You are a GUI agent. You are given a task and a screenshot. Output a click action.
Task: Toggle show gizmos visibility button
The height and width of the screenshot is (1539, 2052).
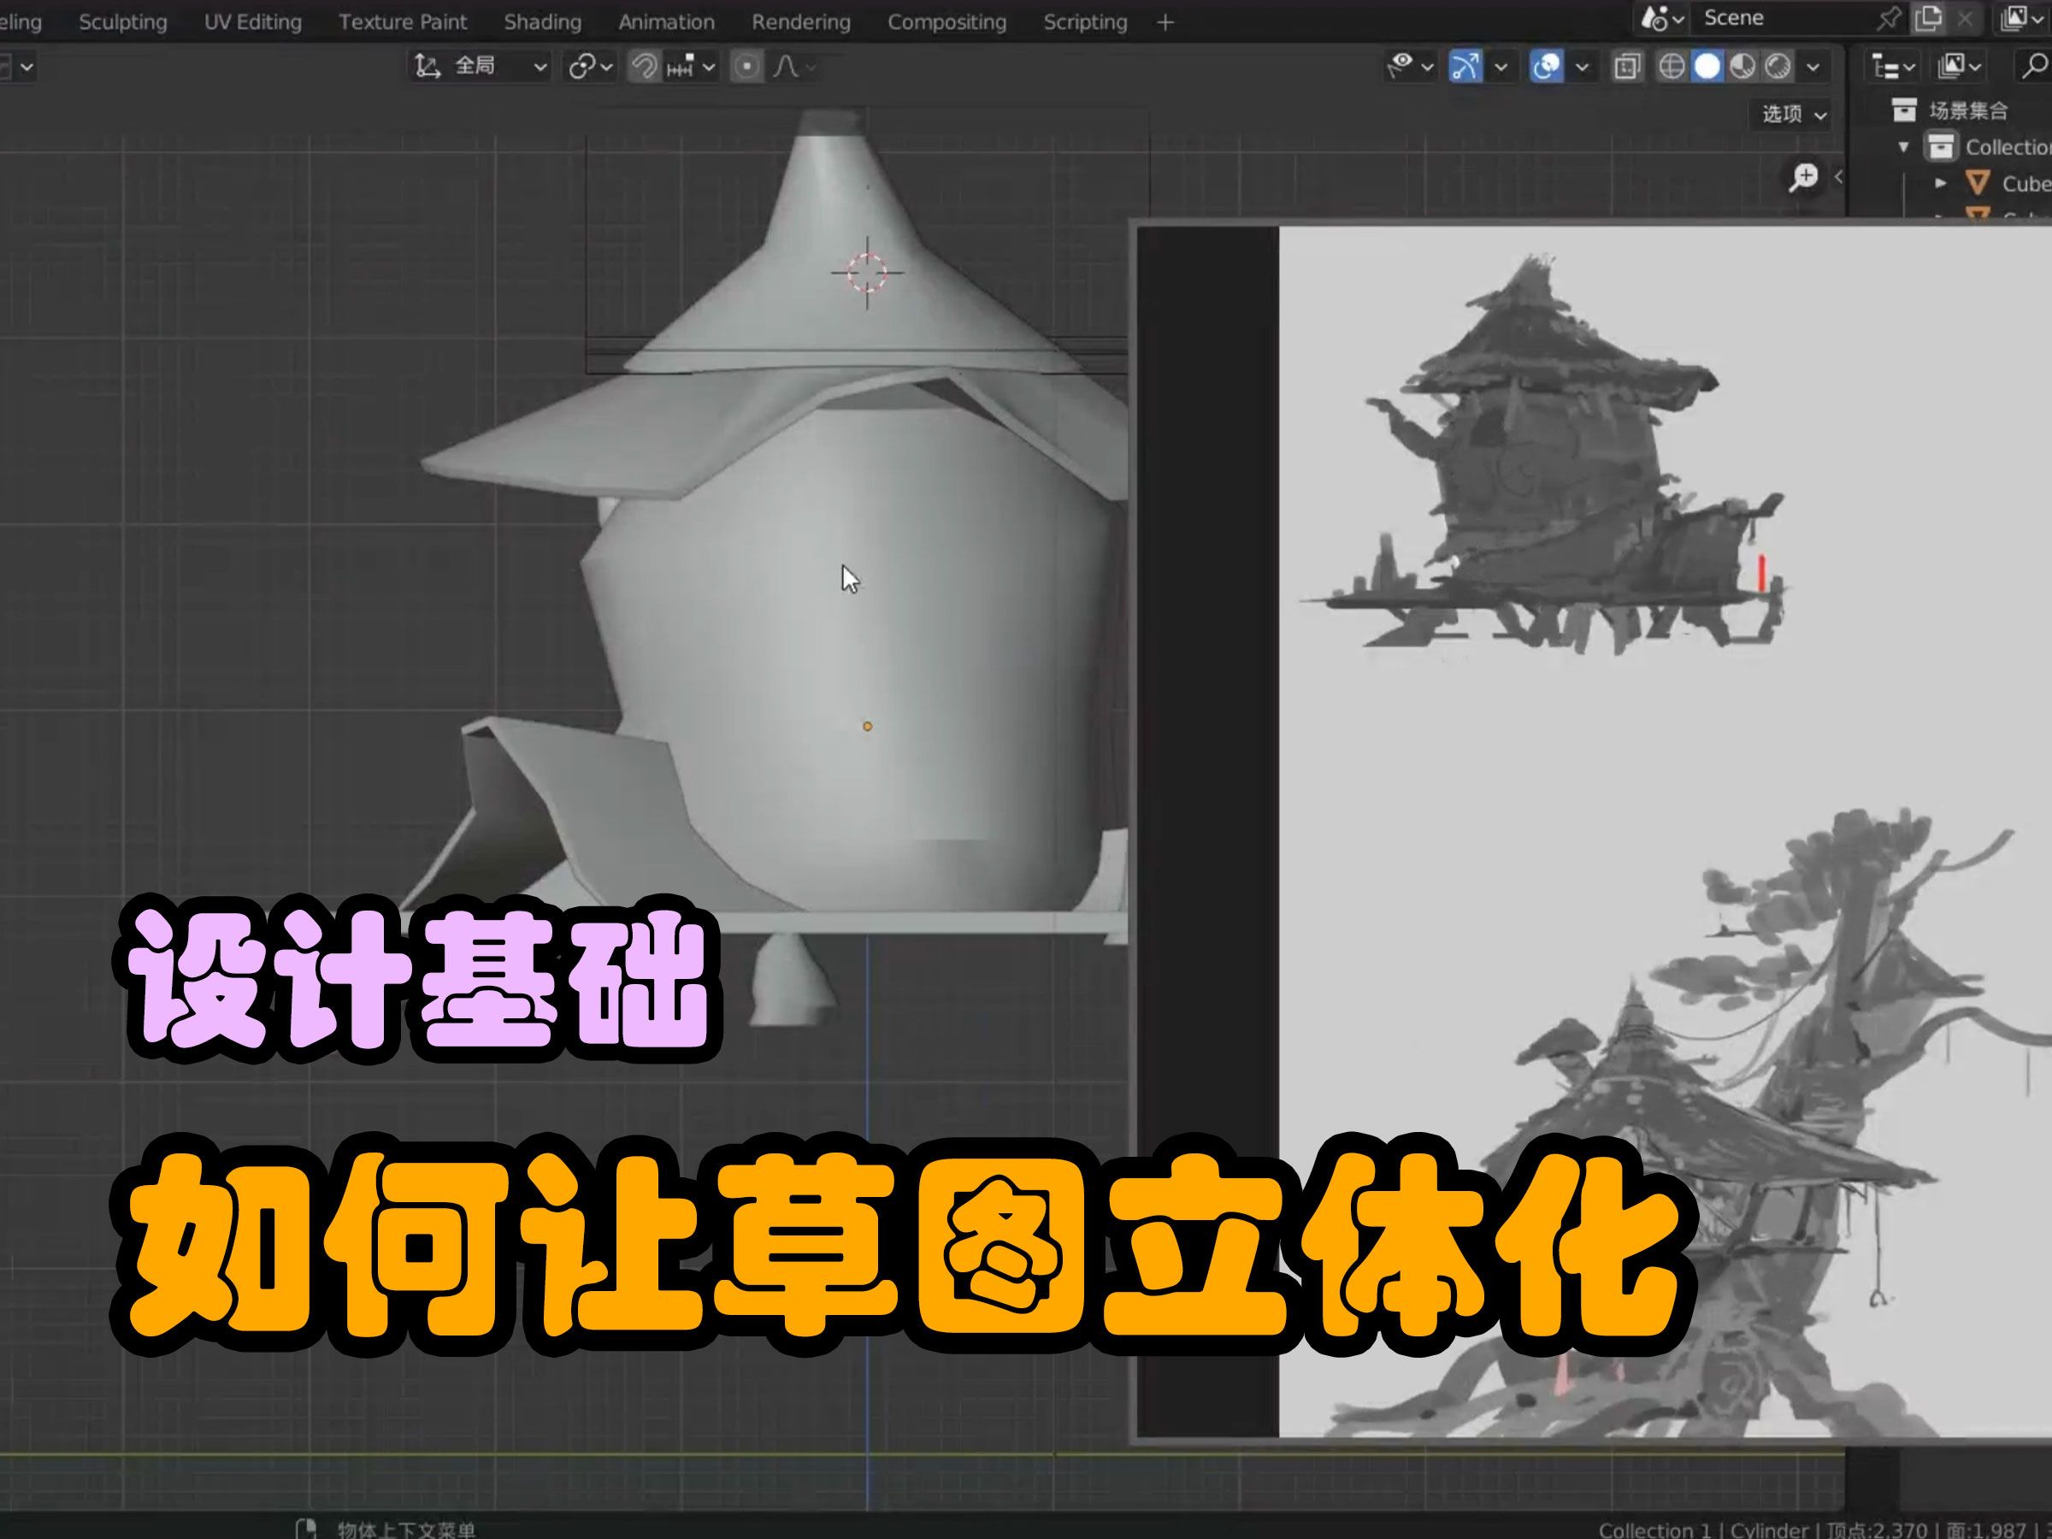click(x=1466, y=66)
